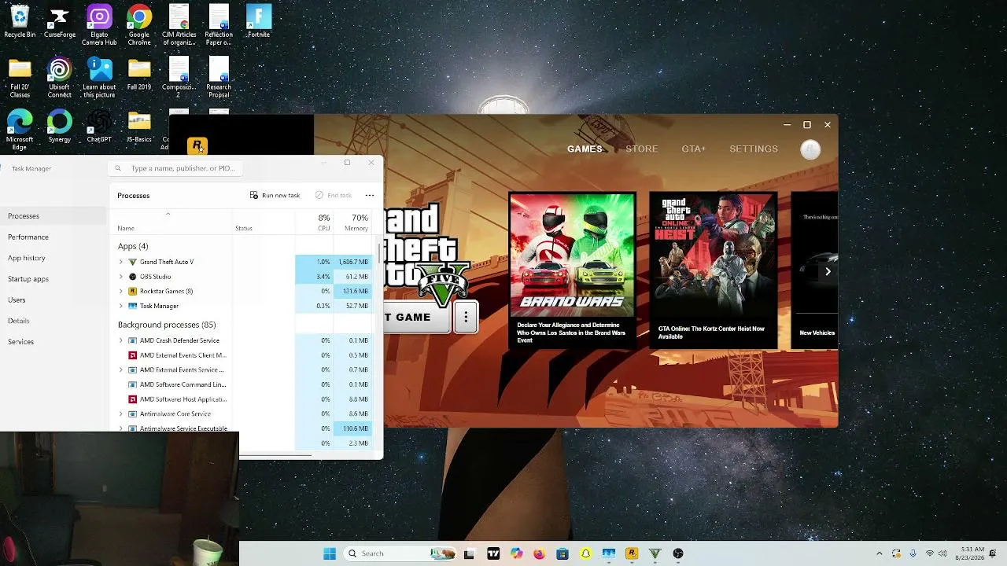Expand the Task Manager process row
The image size is (1007, 566).
(x=121, y=306)
